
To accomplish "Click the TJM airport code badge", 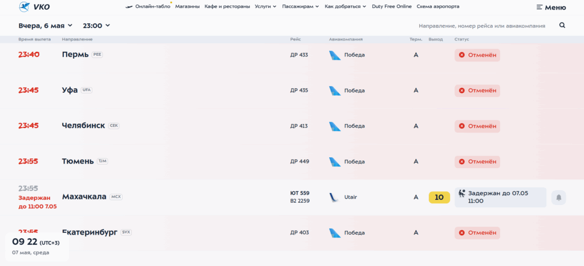I will [x=103, y=161].
